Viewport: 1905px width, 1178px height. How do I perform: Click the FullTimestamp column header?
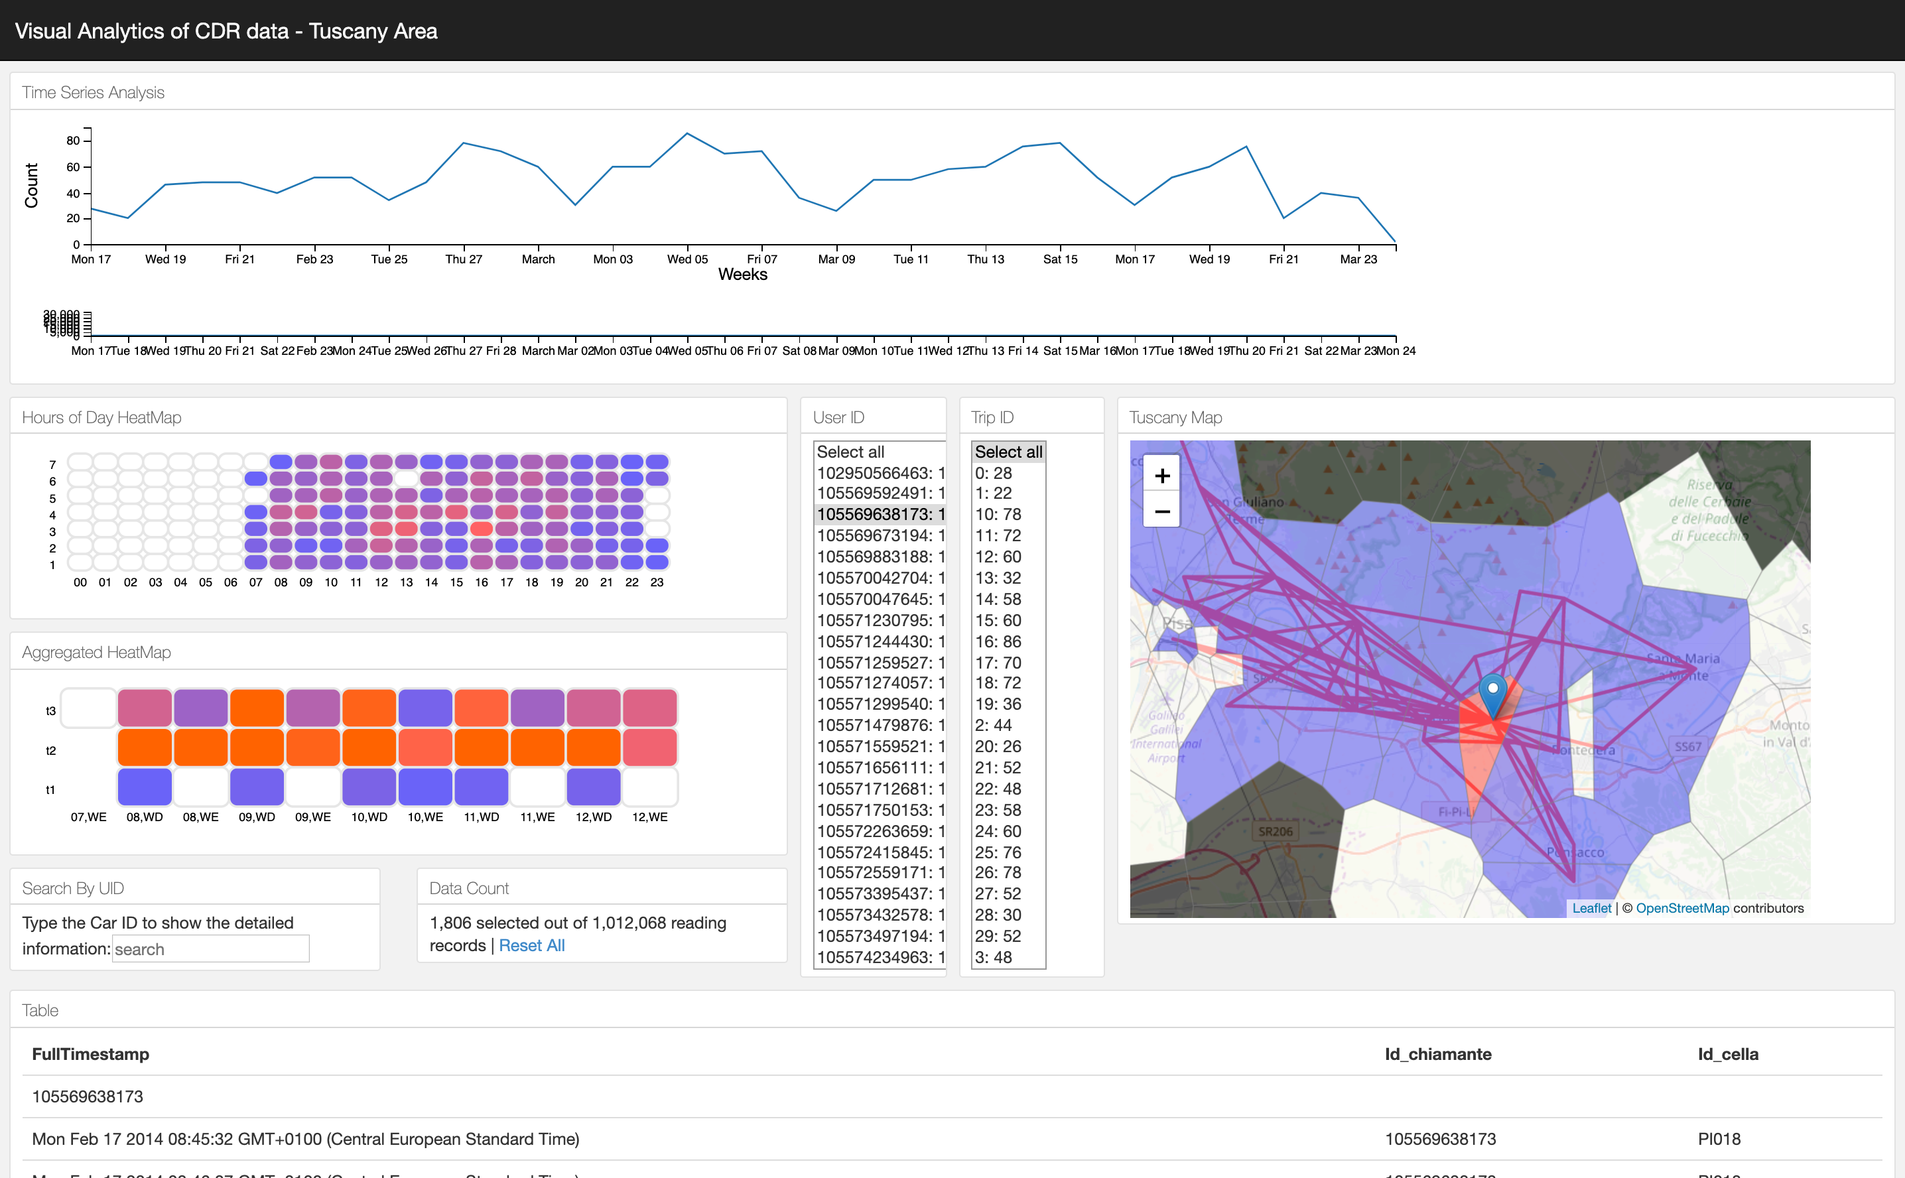pyautogui.click(x=90, y=1054)
